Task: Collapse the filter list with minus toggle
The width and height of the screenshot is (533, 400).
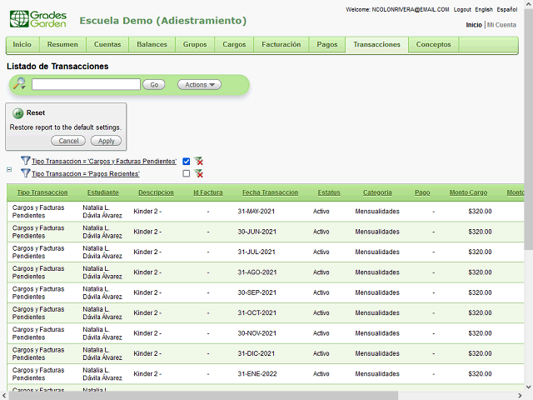Action: pos(9,168)
